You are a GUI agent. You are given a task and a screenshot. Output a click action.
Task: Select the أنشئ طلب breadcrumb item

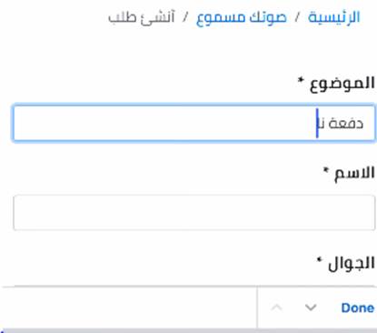tap(142, 17)
